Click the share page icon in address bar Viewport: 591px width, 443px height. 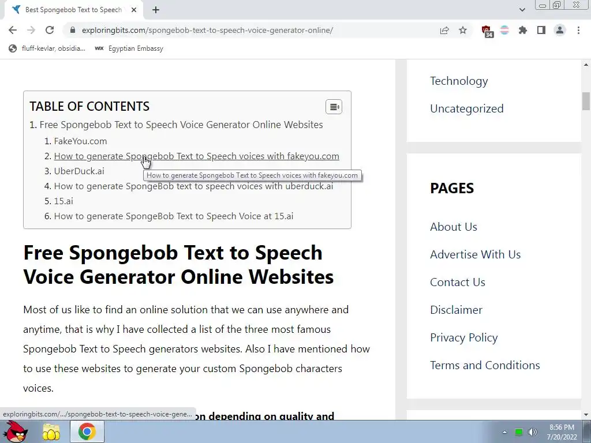[x=444, y=30]
